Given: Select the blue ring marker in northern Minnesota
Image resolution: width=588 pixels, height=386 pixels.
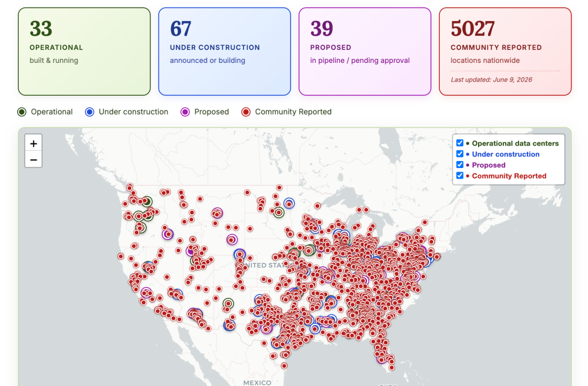Looking at the screenshot, I should click(x=289, y=203).
